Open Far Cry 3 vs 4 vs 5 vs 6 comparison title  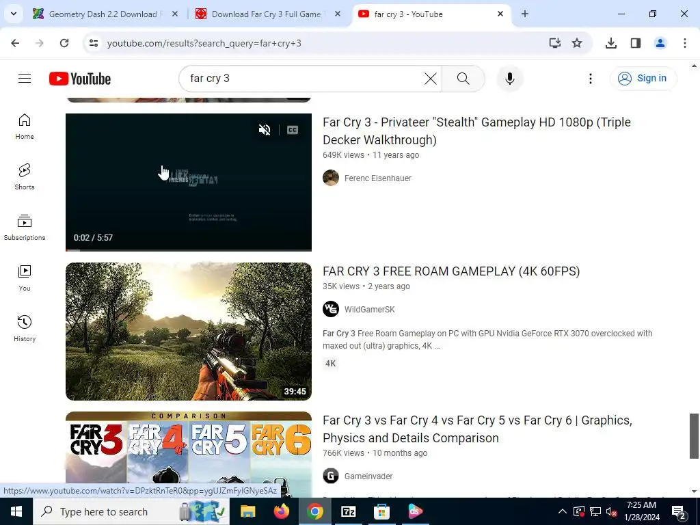477,429
